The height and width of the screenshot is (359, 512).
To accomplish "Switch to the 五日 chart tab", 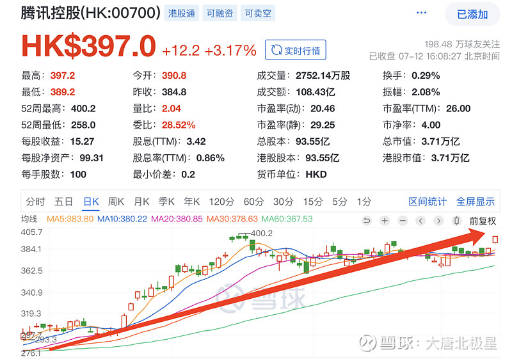I will click(x=63, y=202).
